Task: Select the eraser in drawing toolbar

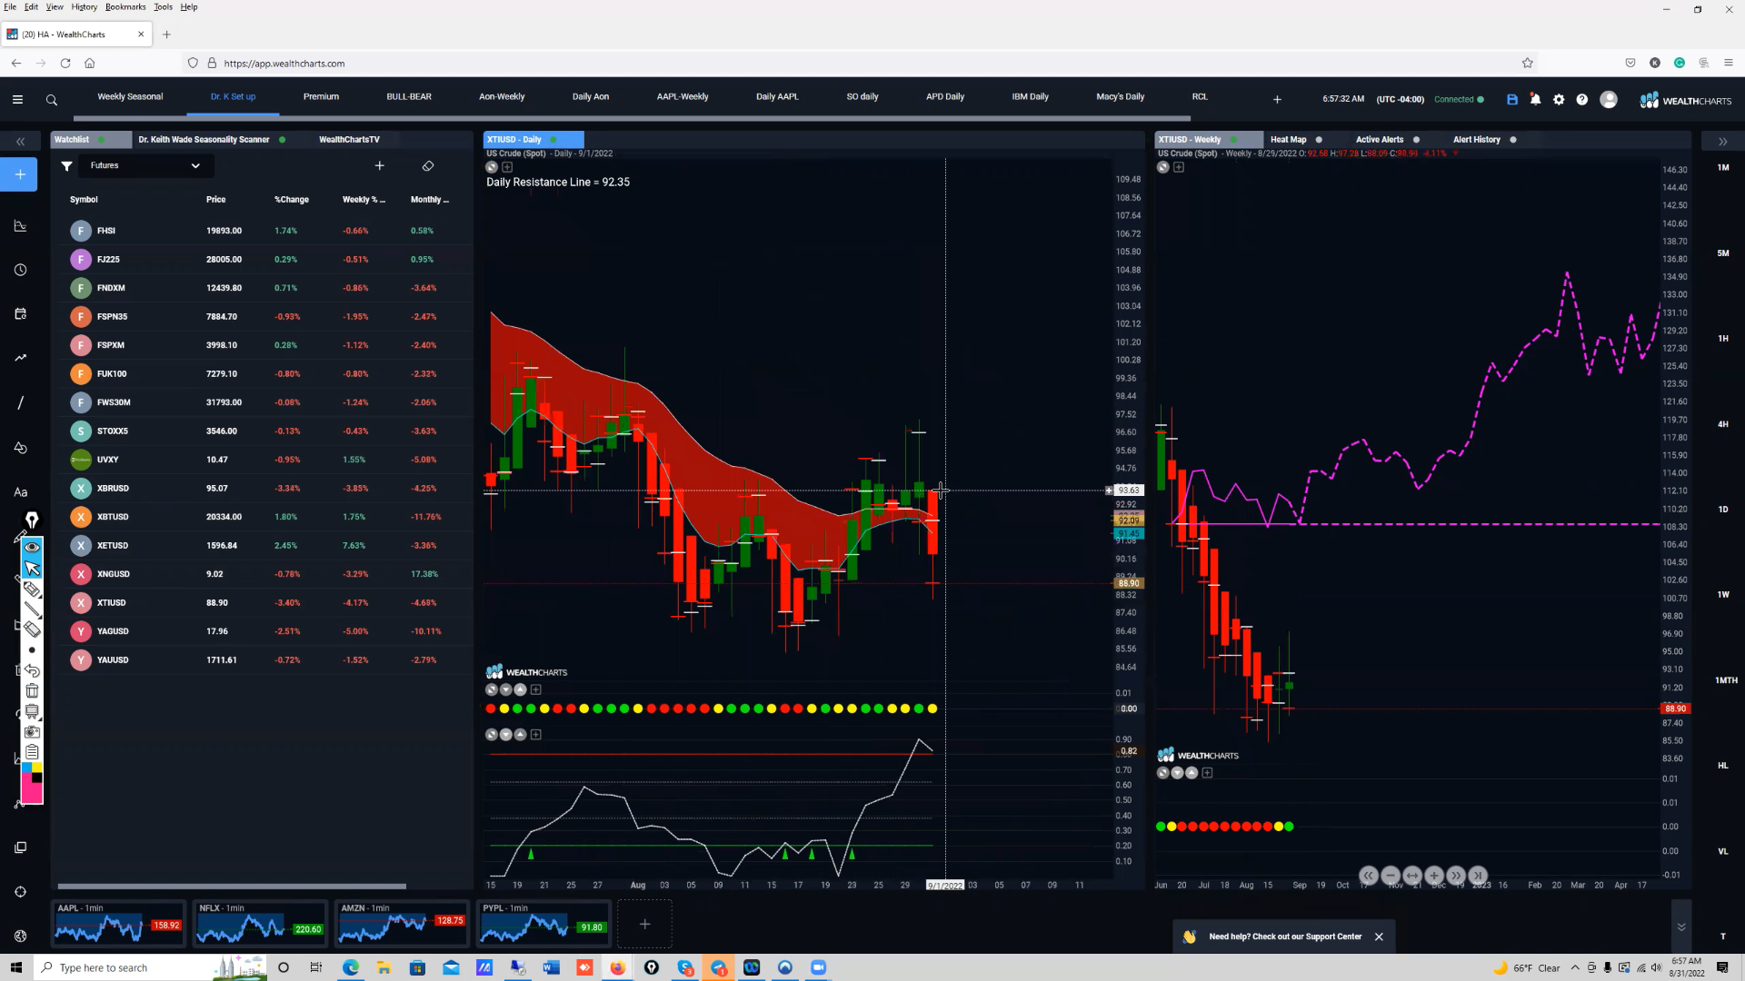Action: click(32, 629)
